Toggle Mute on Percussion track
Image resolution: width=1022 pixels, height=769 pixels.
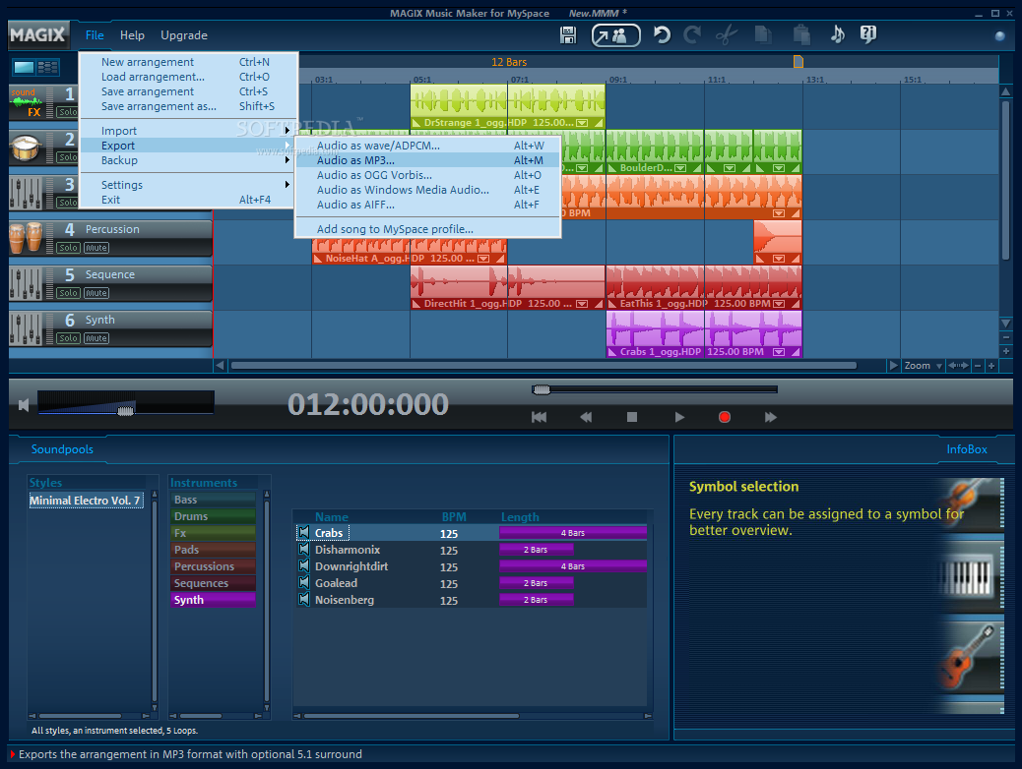[x=96, y=248]
